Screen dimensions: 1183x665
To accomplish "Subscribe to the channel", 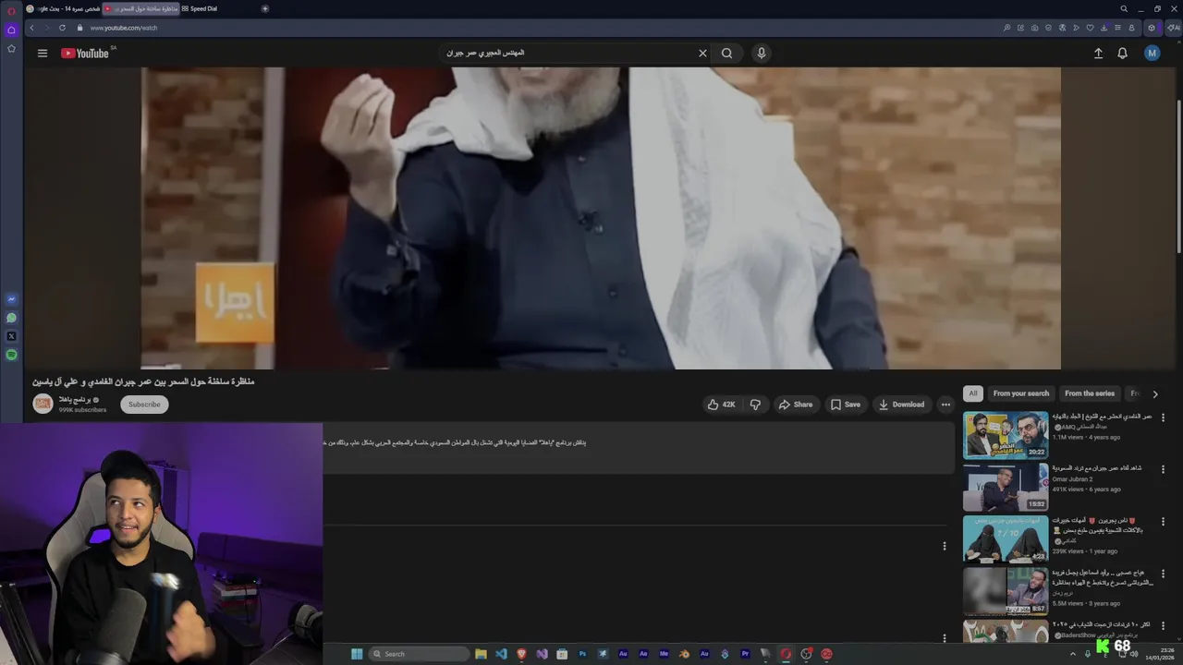I will click(144, 404).
